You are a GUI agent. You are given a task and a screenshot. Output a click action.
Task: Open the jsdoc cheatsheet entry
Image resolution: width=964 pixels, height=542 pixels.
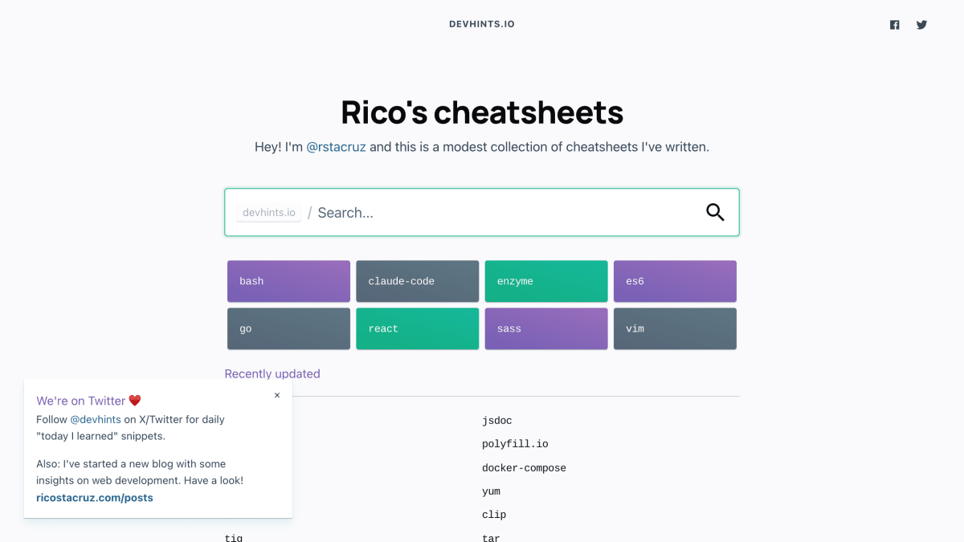coord(497,421)
